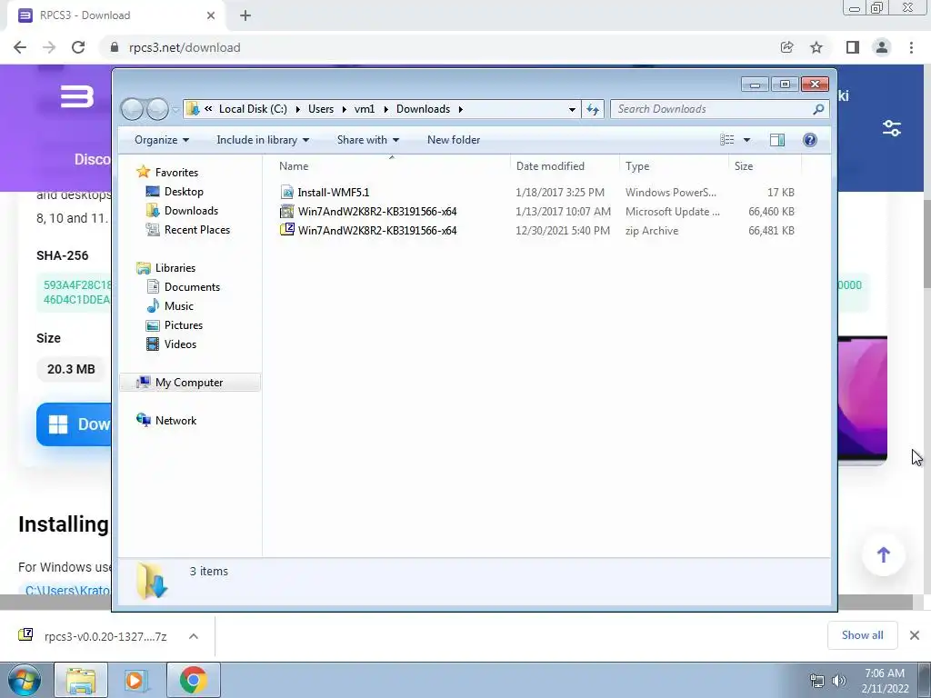Screen dimensions: 931x698
Task: Select My Computer in navigation pane
Action: [189, 383]
